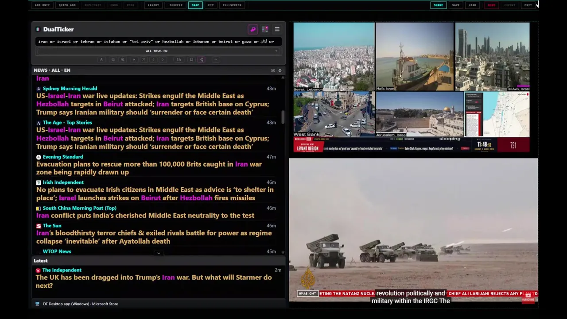The width and height of the screenshot is (567, 319).
Task: Toggle FIT mode in the top bar
Action: [x=211, y=5]
